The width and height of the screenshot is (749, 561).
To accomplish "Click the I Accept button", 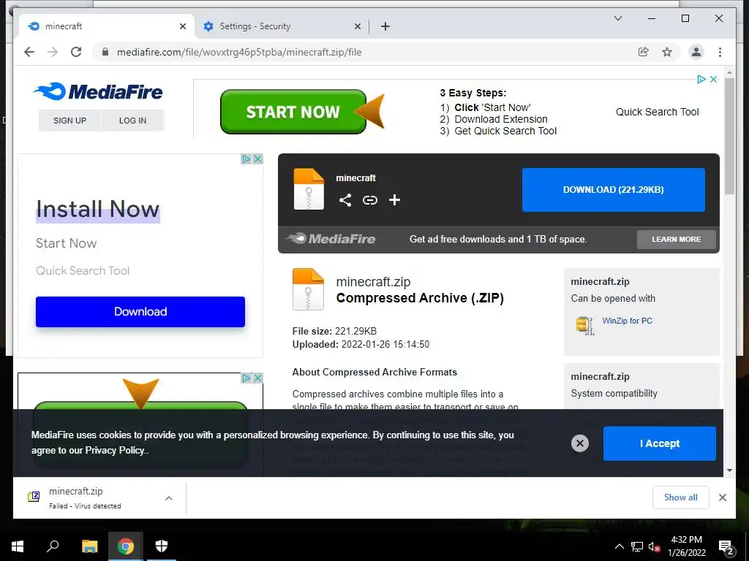I will [x=660, y=443].
